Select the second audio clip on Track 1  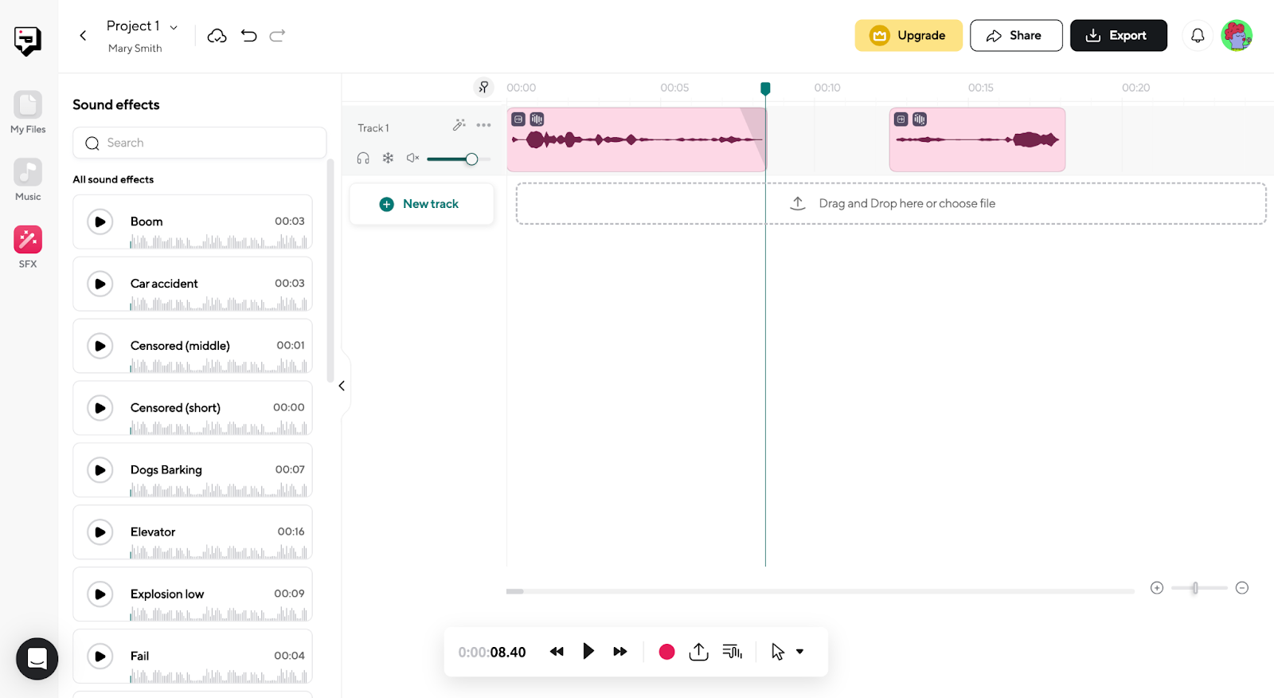pos(977,140)
